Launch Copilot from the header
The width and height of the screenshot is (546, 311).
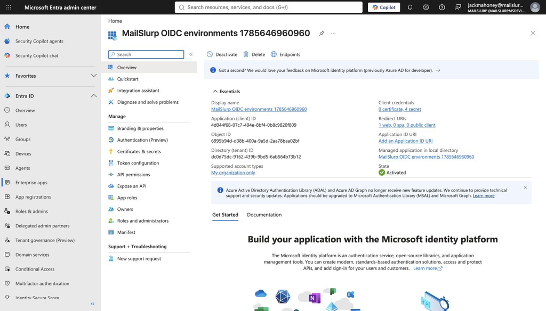[384, 7]
